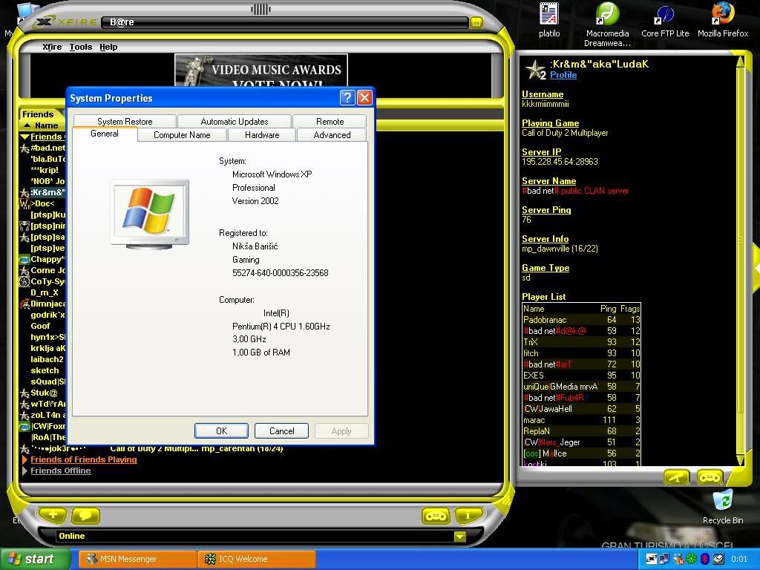Click the join game arrow button in info panel
Screen dimensions: 760x570
(x=677, y=477)
